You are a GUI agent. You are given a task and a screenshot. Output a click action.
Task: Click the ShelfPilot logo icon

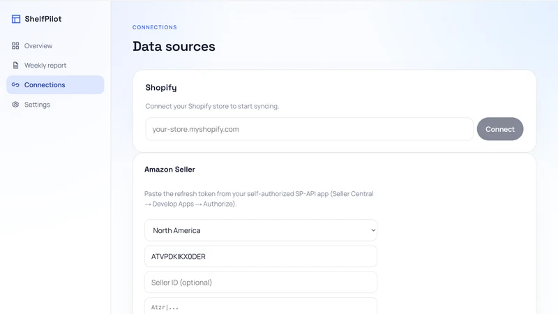[x=16, y=19]
